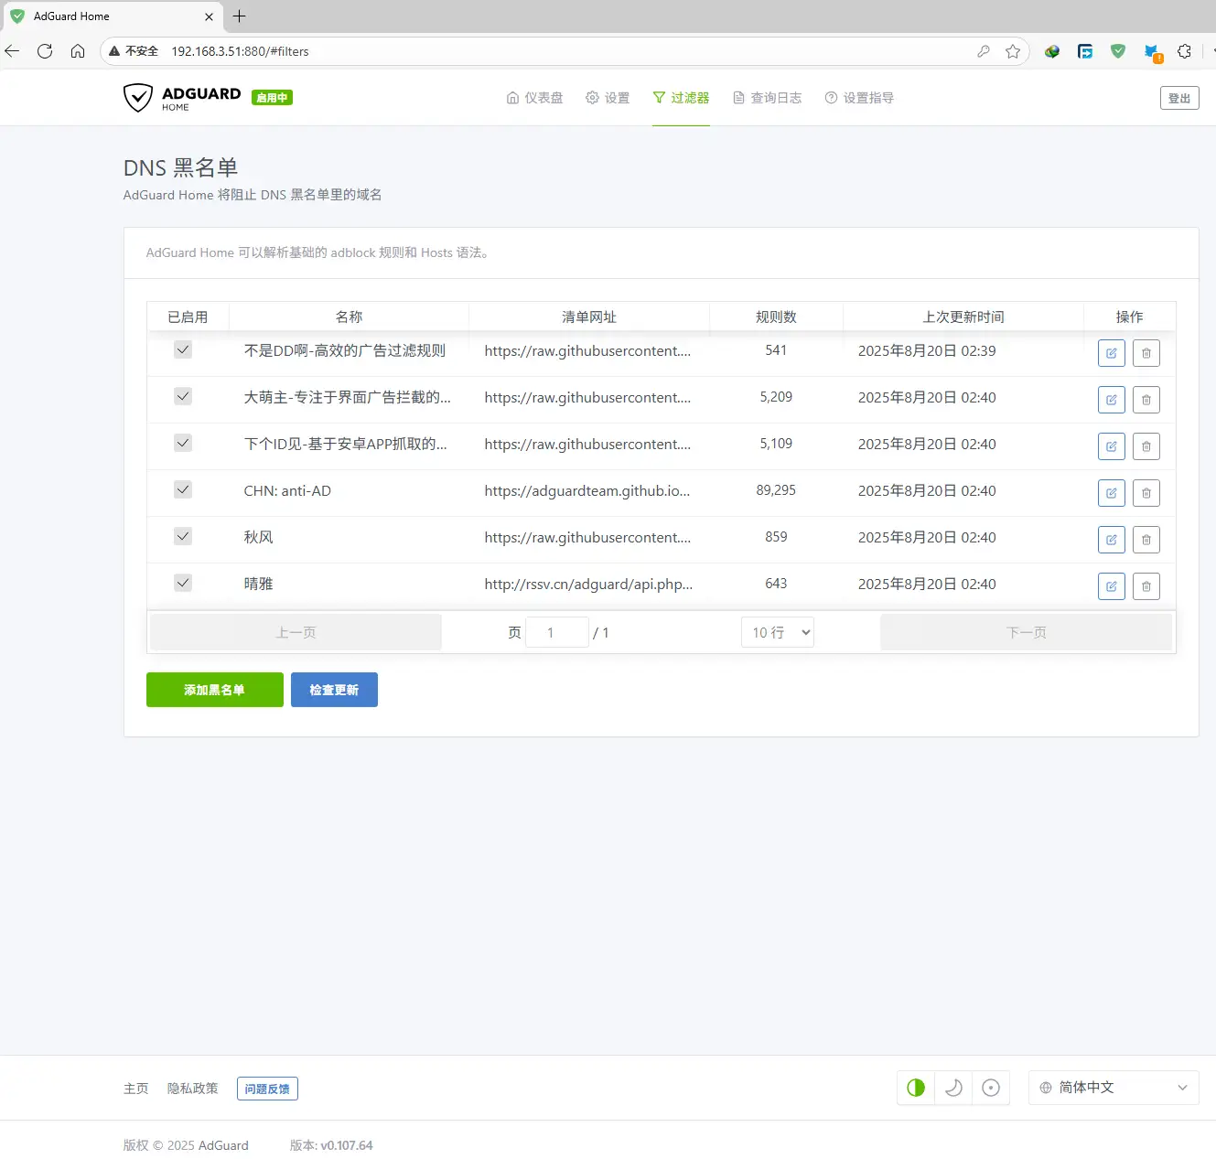Disable the CHN: anti-AD blocklist
Image resolution: width=1216 pixels, height=1159 pixels.
182,488
